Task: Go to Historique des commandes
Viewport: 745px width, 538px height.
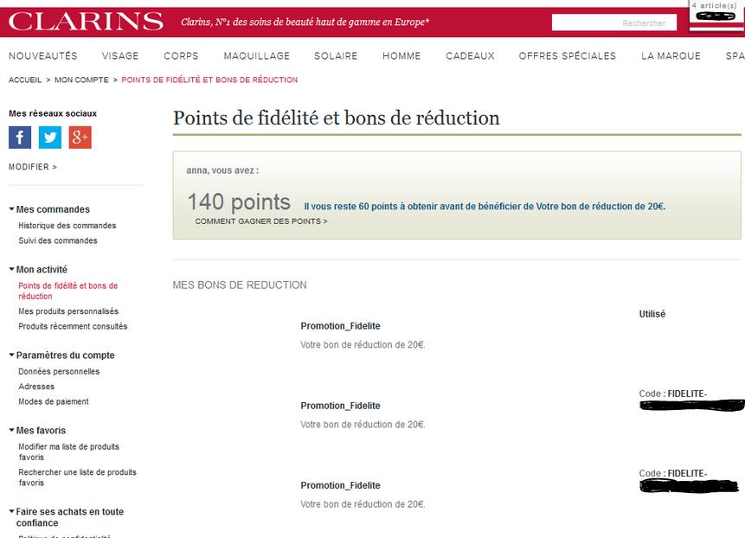Action: pos(67,226)
